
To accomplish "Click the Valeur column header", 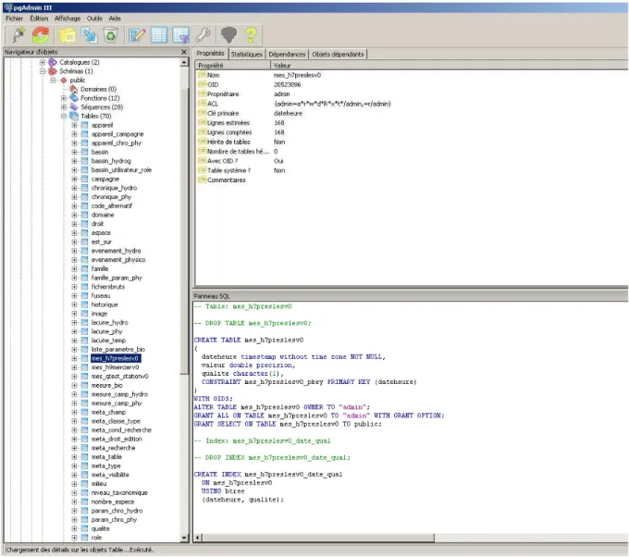I will 450,65.
